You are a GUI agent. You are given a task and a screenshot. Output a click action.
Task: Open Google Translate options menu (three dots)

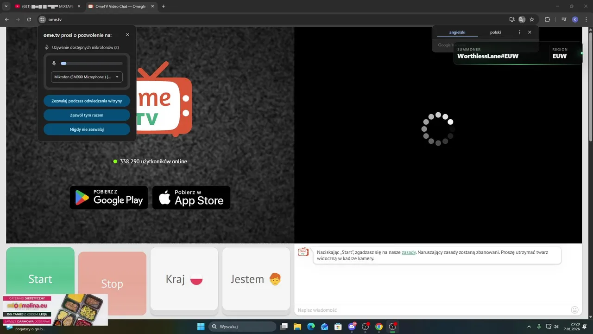519,32
